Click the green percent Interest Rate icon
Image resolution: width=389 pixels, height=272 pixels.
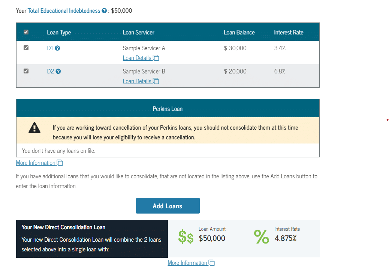click(x=262, y=237)
